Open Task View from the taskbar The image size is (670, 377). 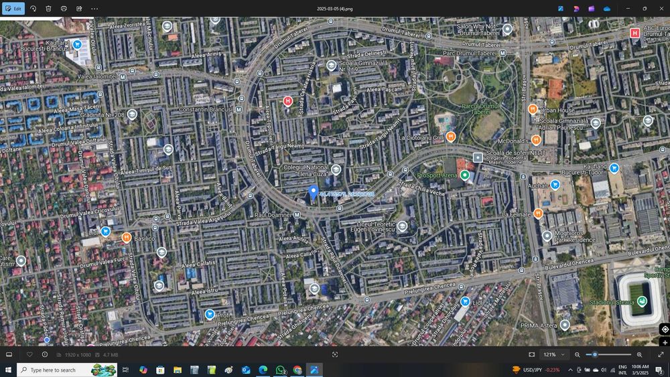[x=126, y=370]
